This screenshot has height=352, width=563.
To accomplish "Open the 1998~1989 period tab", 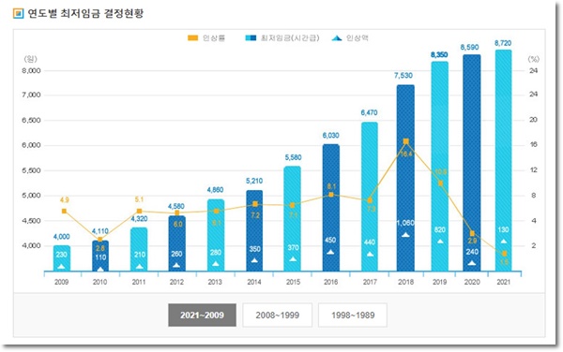I will [x=353, y=315].
